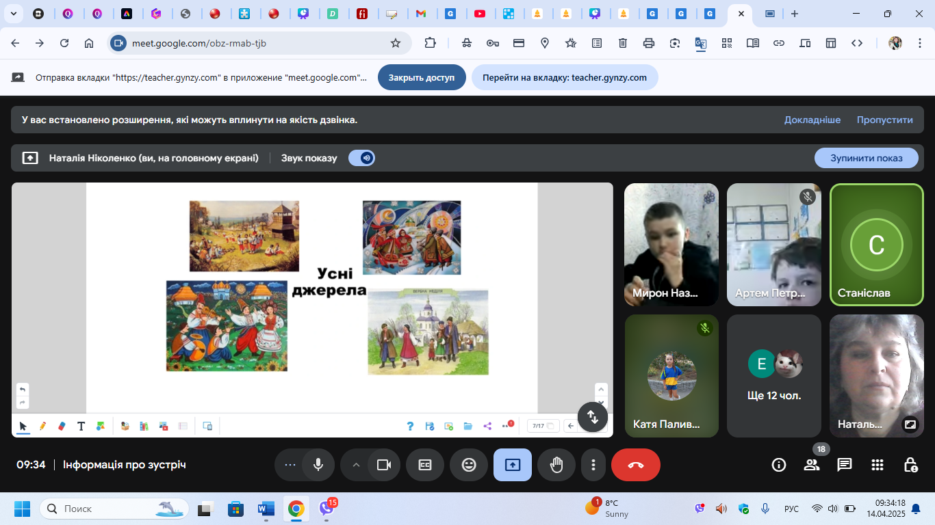Open emoji reactions in Meet
Image resolution: width=935 pixels, height=525 pixels.
[x=469, y=465]
